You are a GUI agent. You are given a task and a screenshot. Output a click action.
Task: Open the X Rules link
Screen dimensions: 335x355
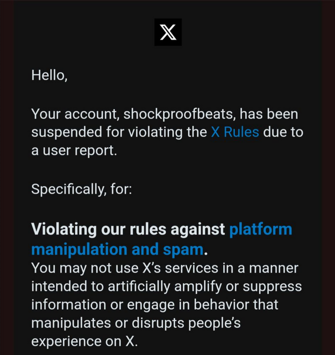pos(235,132)
